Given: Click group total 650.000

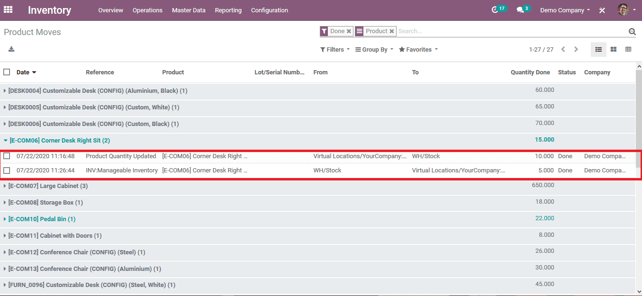Looking at the screenshot, I should (x=543, y=185).
